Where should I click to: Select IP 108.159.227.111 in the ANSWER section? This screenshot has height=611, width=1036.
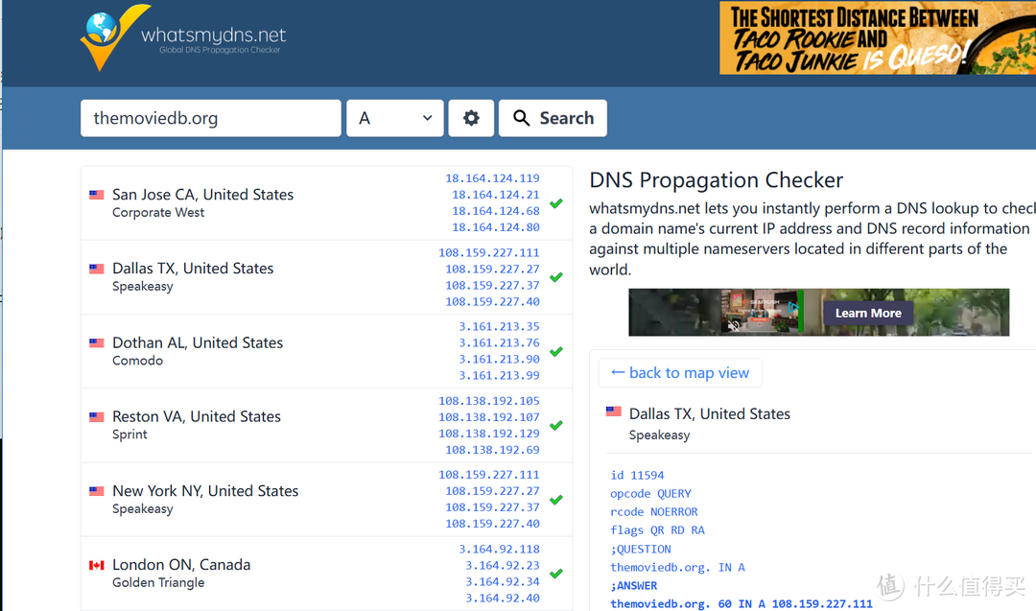tap(820, 603)
